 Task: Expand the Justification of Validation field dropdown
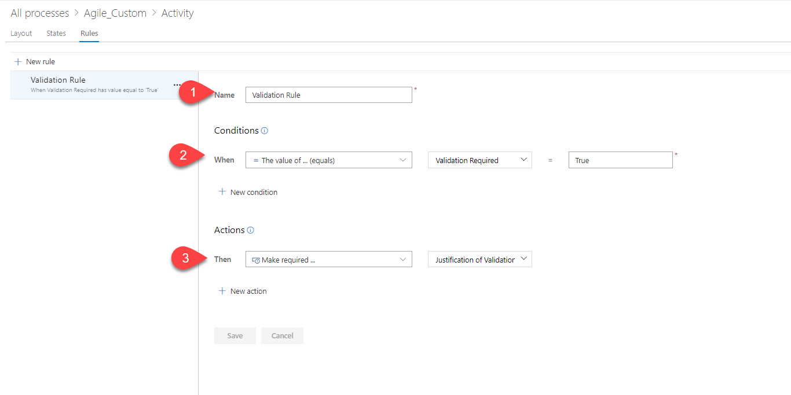click(x=523, y=260)
